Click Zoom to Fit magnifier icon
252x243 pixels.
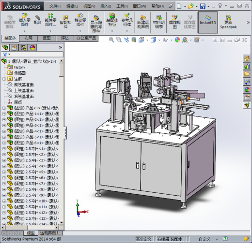tap(111, 40)
